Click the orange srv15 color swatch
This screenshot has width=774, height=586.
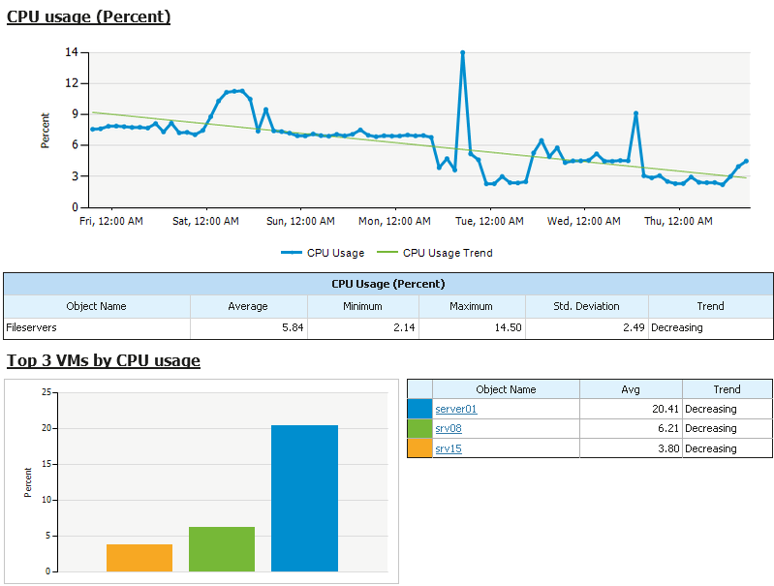pos(419,448)
